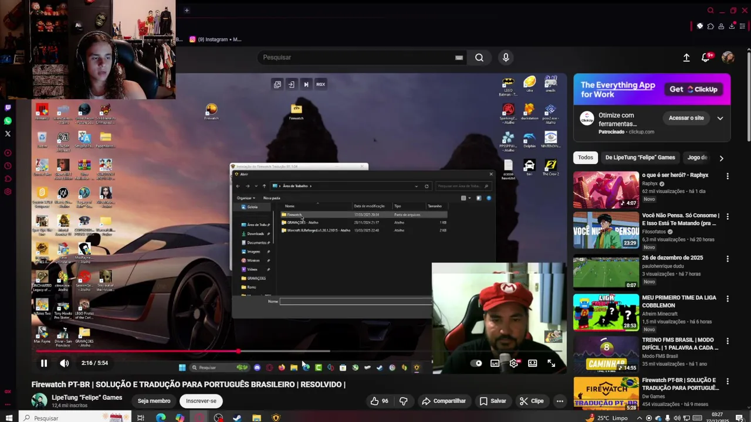Start voice search with microphone
The height and width of the screenshot is (422, 751).
[x=506, y=57]
